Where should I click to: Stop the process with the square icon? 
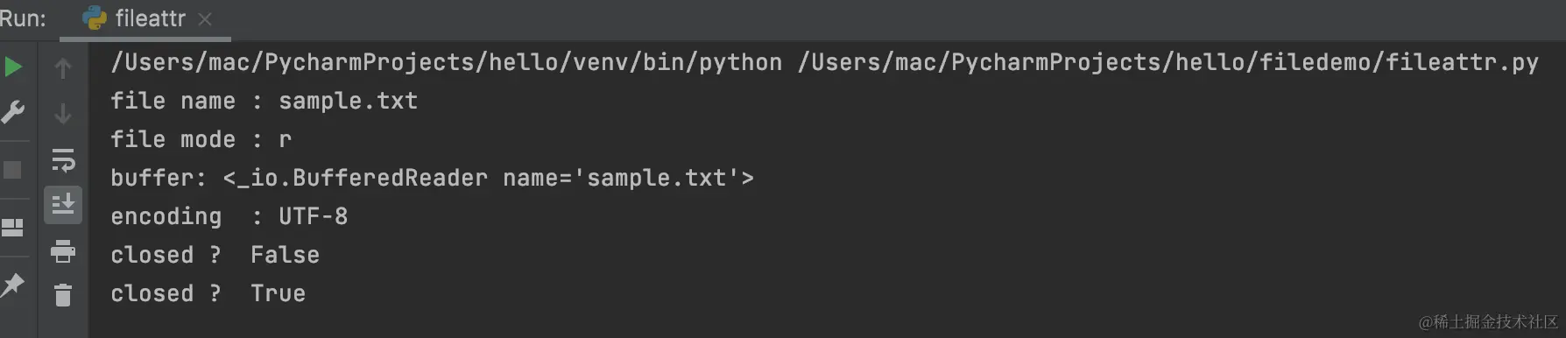12,170
